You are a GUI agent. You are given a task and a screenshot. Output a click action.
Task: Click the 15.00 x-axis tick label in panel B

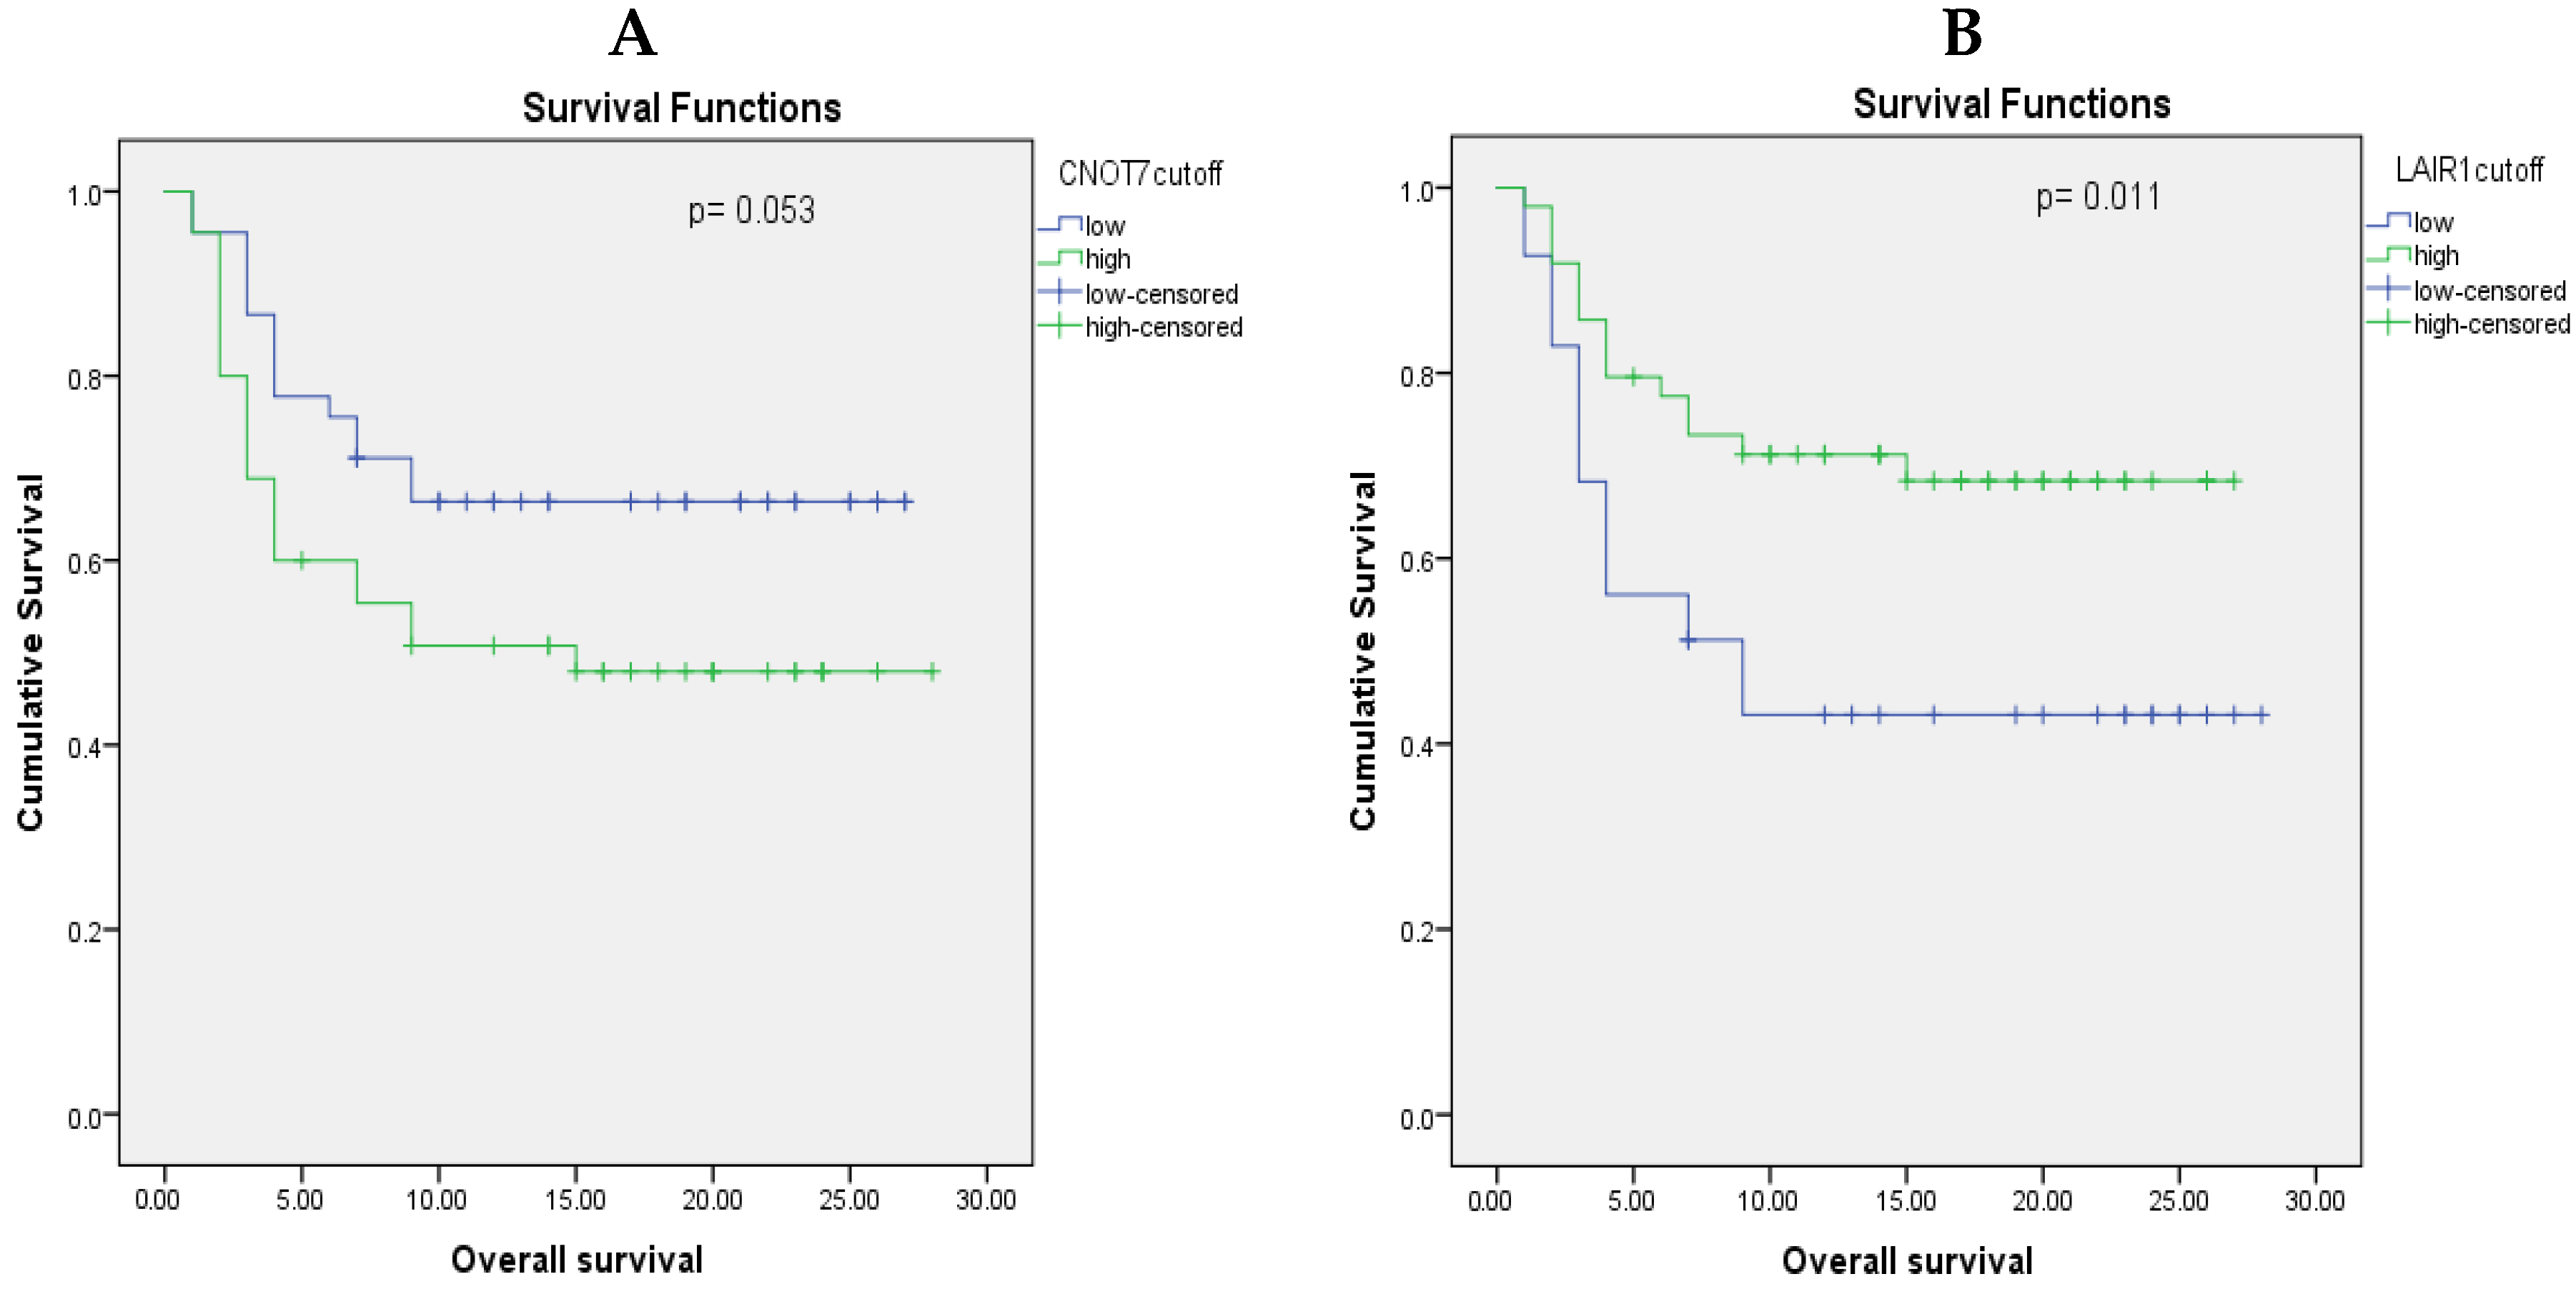(x=1905, y=1200)
